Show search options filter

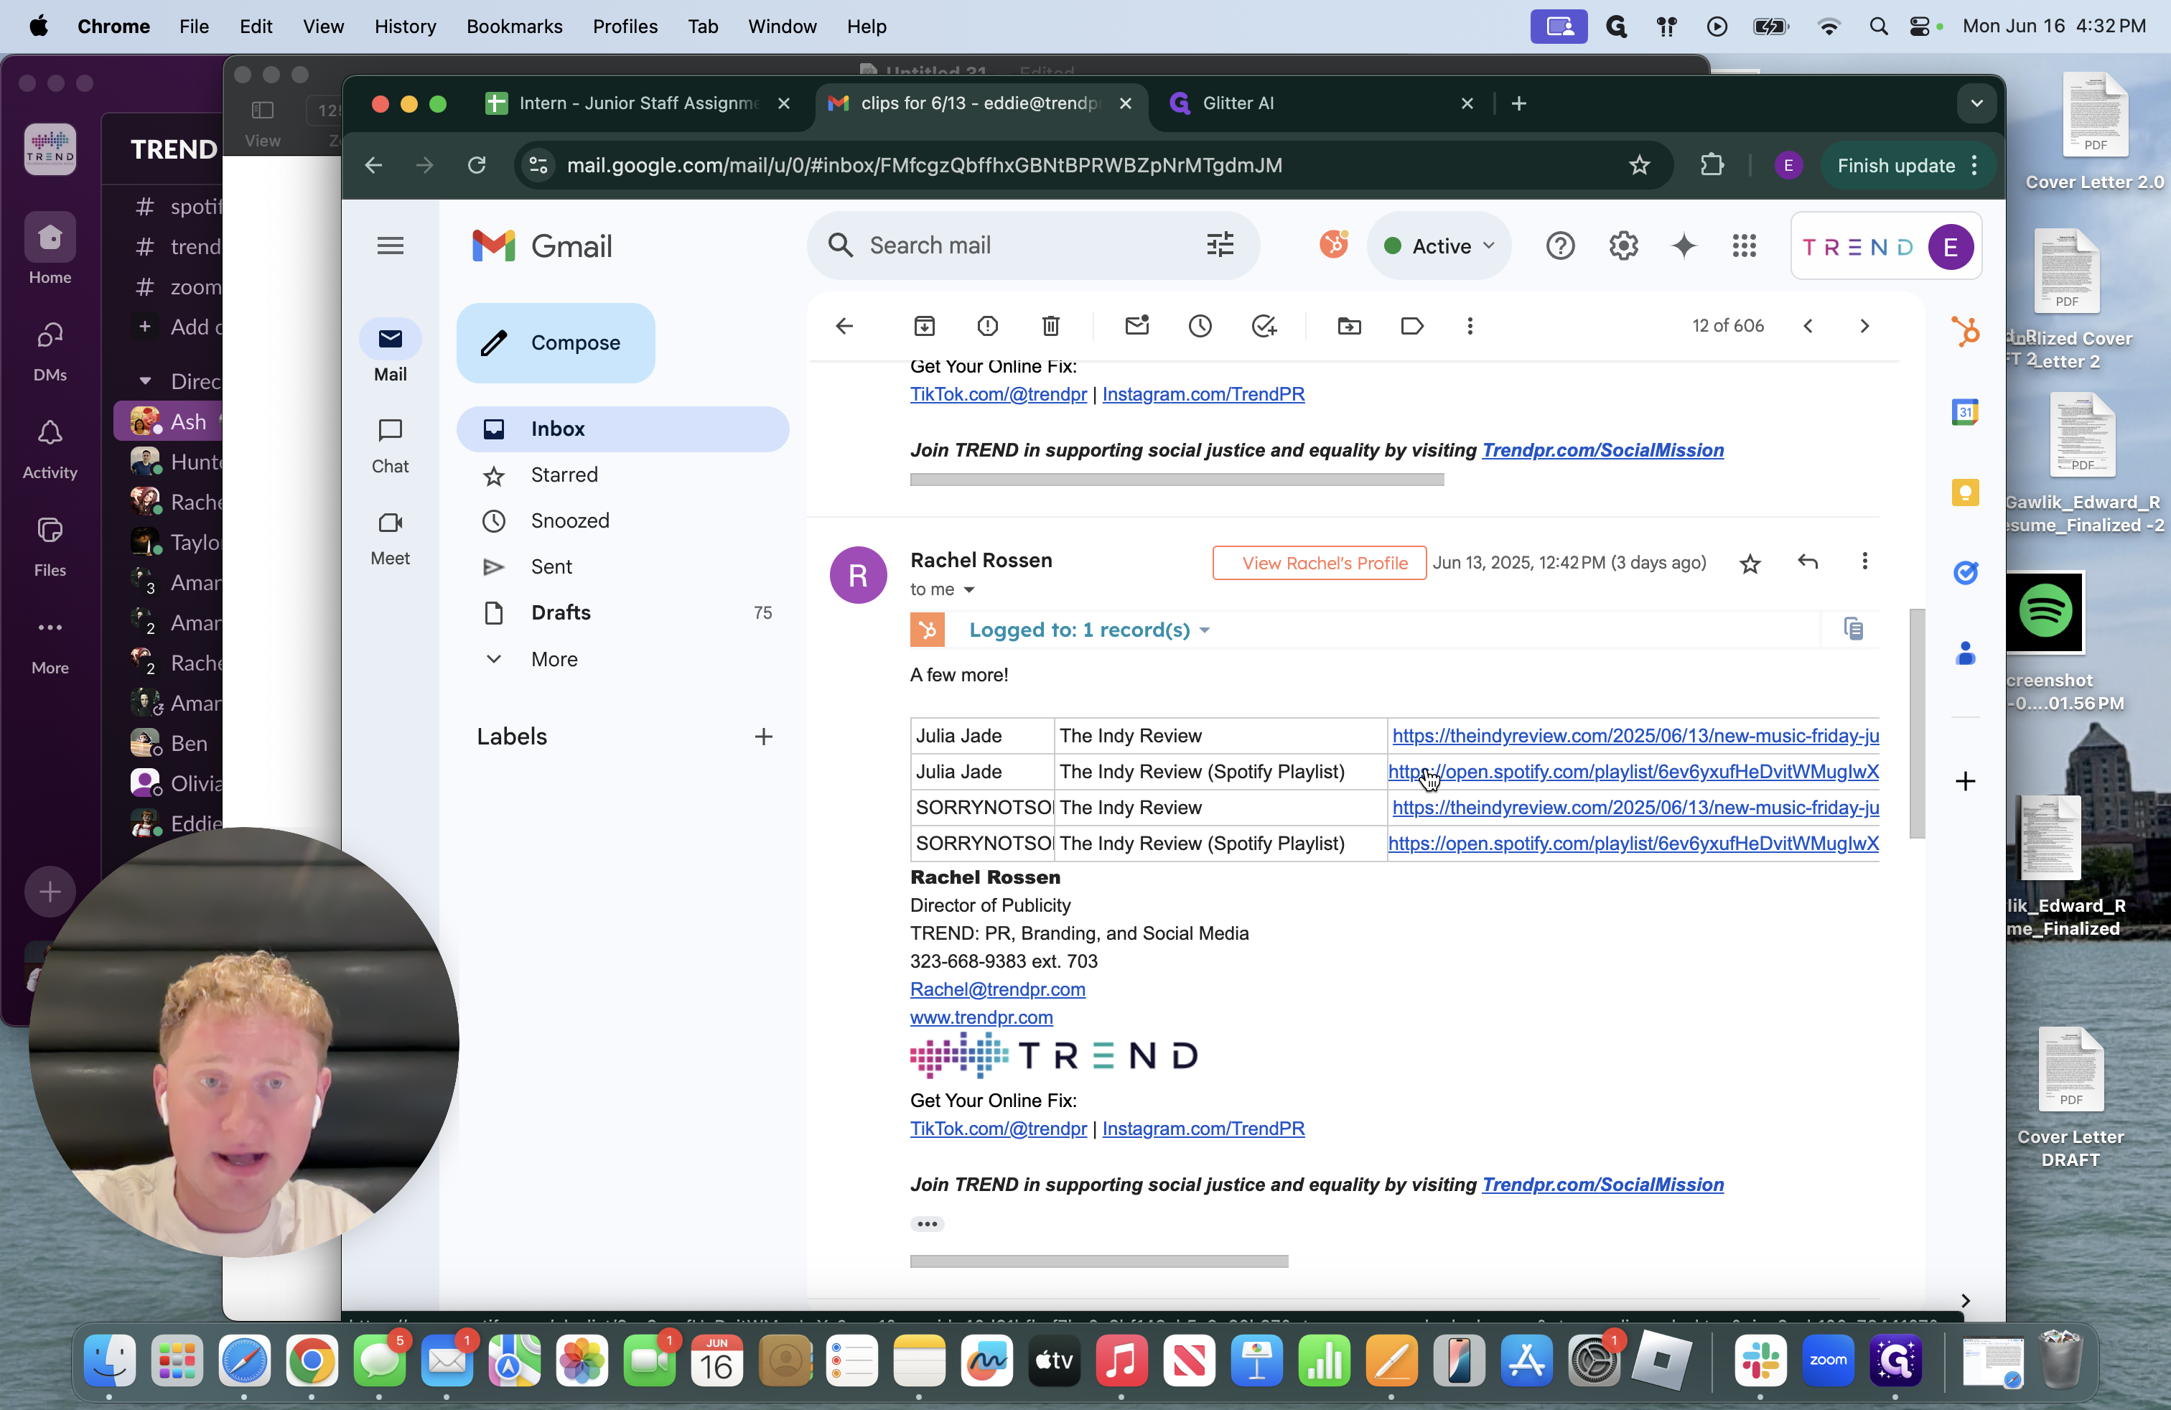click(x=1220, y=246)
